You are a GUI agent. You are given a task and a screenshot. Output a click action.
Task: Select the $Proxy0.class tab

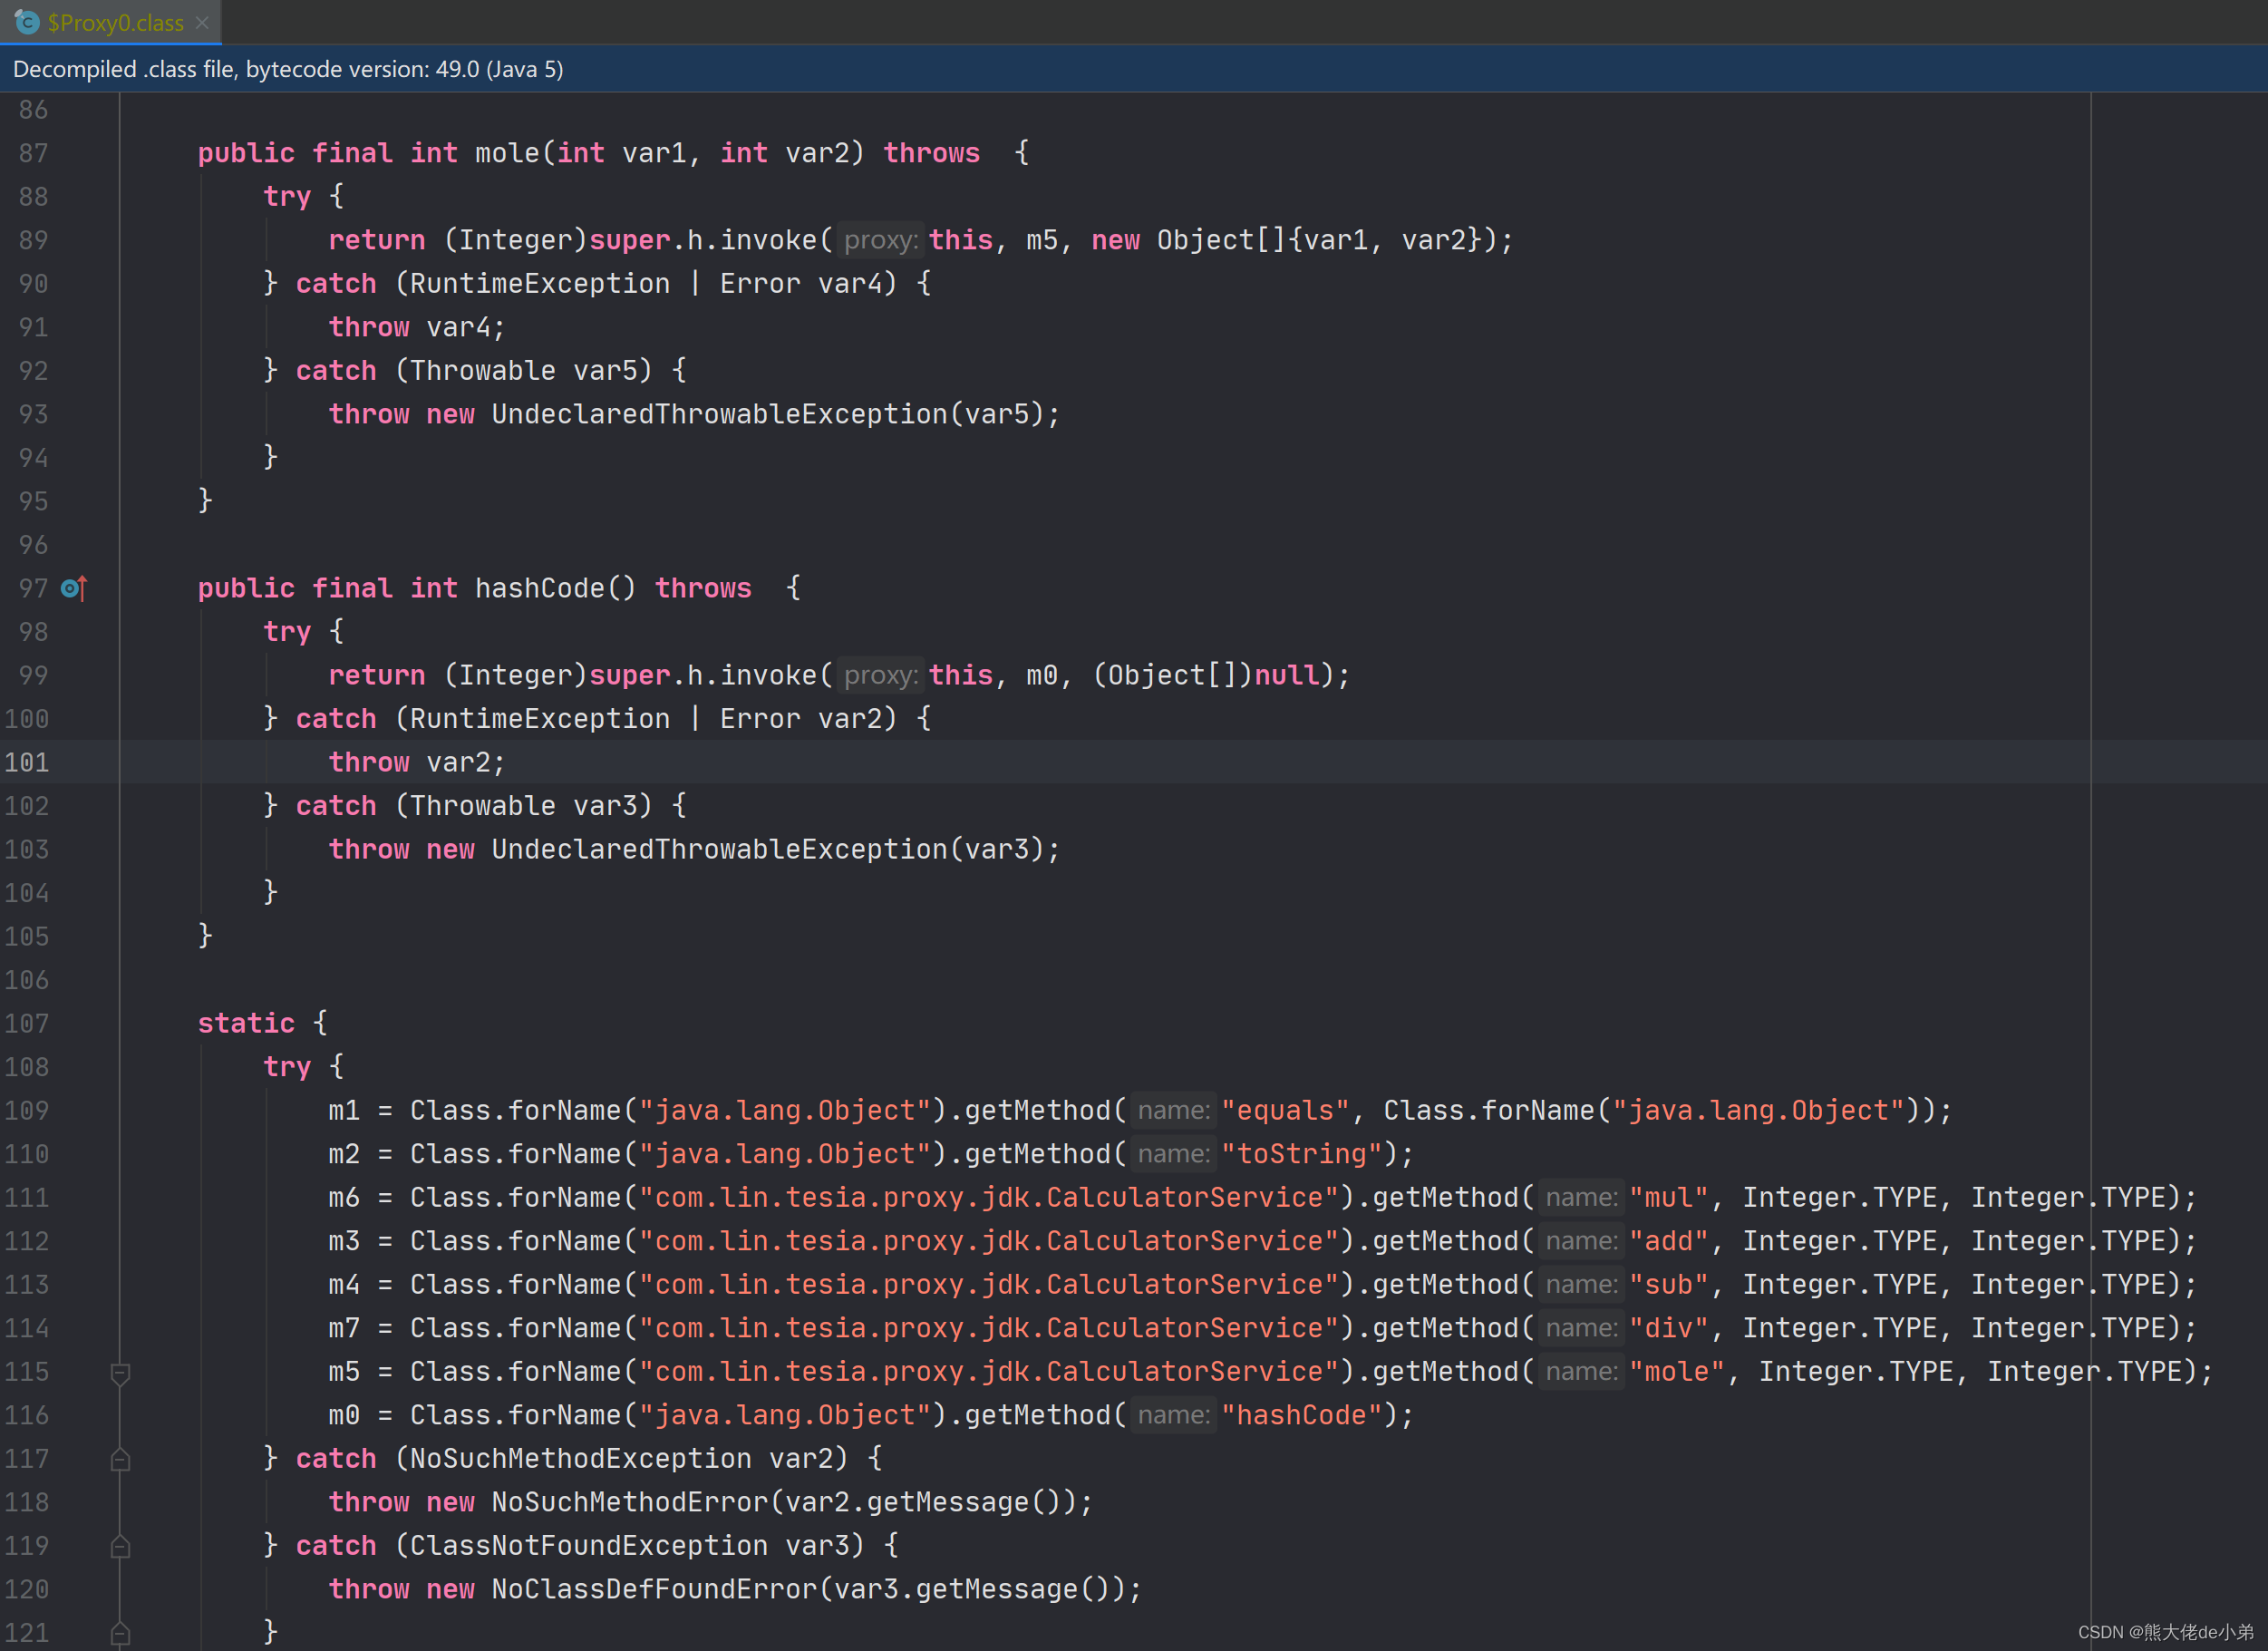pos(115,22)
